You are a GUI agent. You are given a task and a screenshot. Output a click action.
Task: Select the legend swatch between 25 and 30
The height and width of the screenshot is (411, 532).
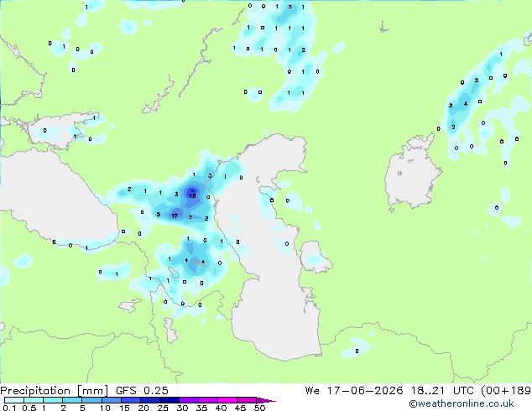(x=170, y=400)
